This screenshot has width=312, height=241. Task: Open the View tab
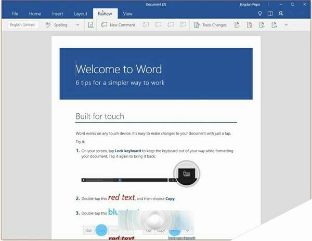pos(127,14)
